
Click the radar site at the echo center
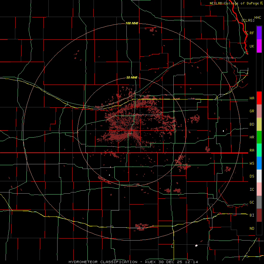point(132,132)
